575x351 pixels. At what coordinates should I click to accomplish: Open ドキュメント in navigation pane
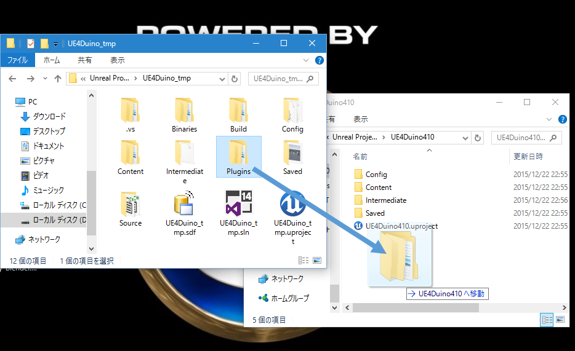pos(42,146)
